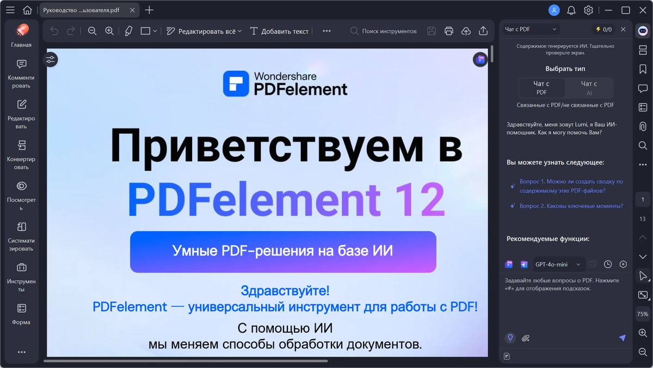Screen dimensions: 653x368
Task: Open the Главная section in left sidebar
Action: pos(21,36)
